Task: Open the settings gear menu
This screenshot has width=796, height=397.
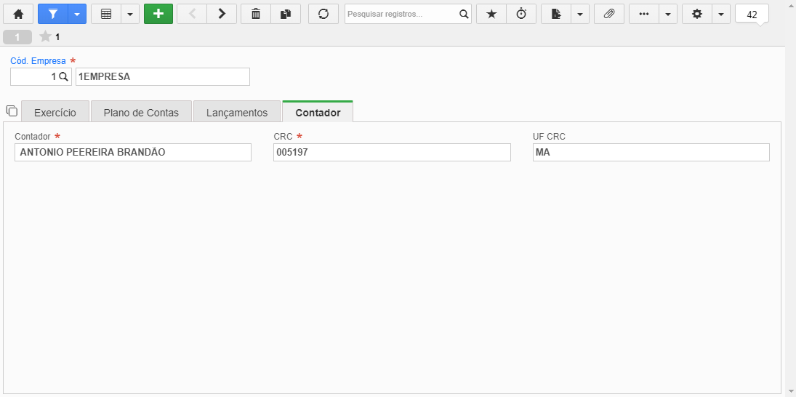Action: [697, 14]
